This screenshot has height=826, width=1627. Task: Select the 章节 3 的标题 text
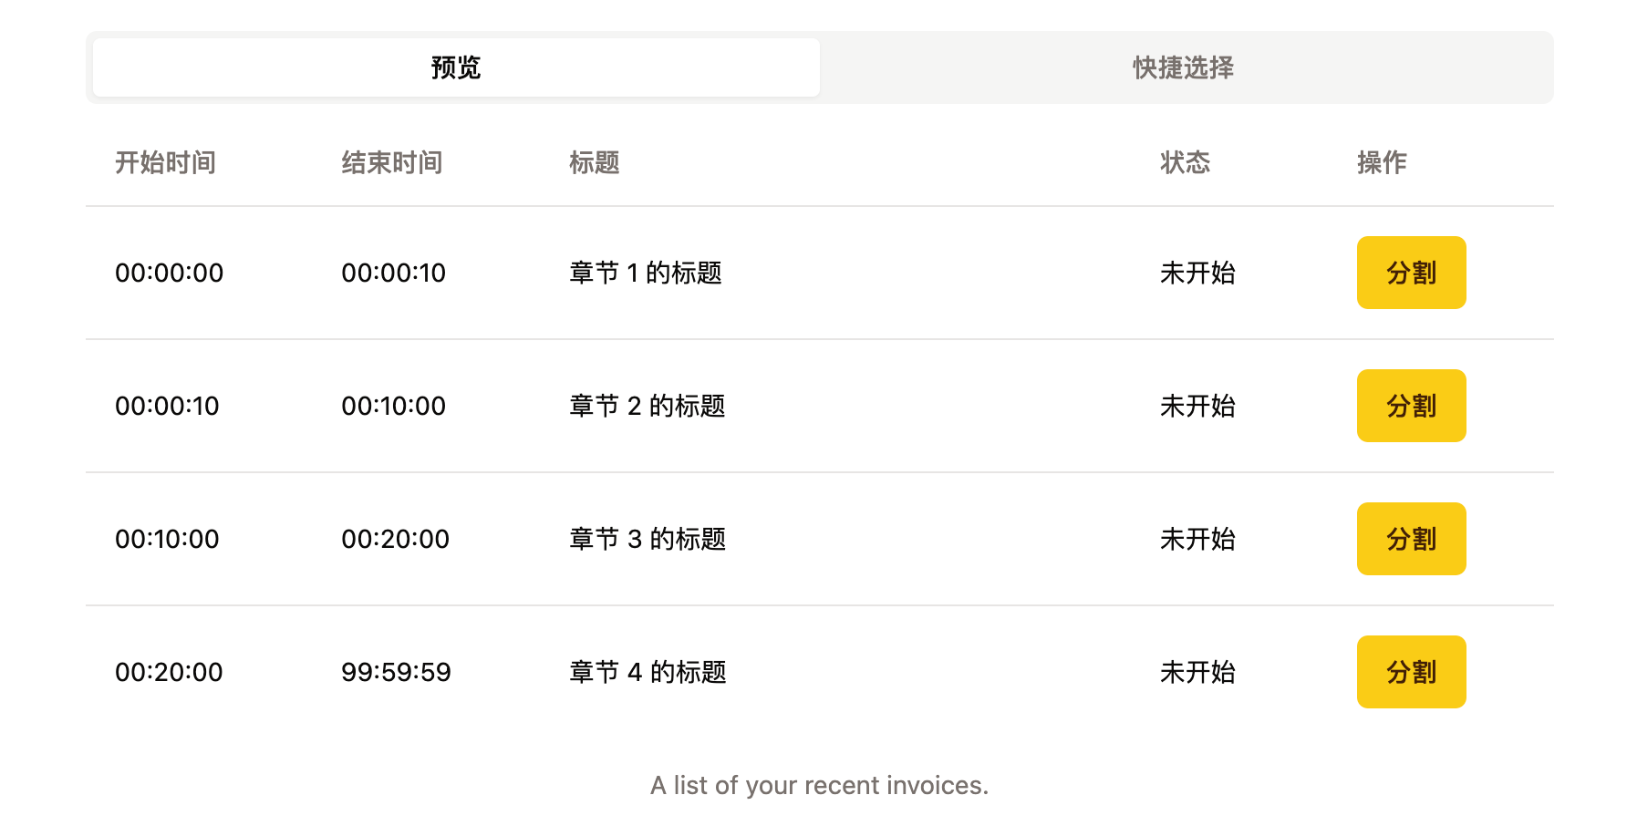click(x=648, y=539)
